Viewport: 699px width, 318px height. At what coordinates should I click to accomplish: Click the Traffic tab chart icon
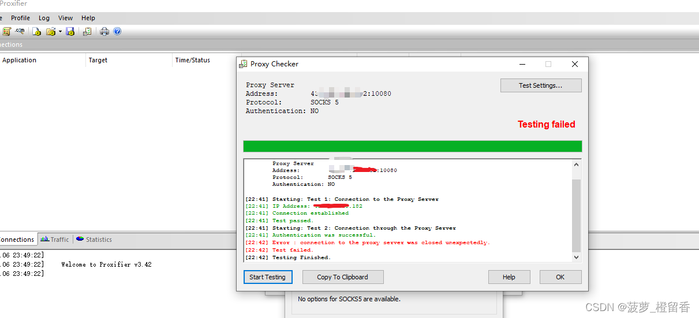(44, 239)
